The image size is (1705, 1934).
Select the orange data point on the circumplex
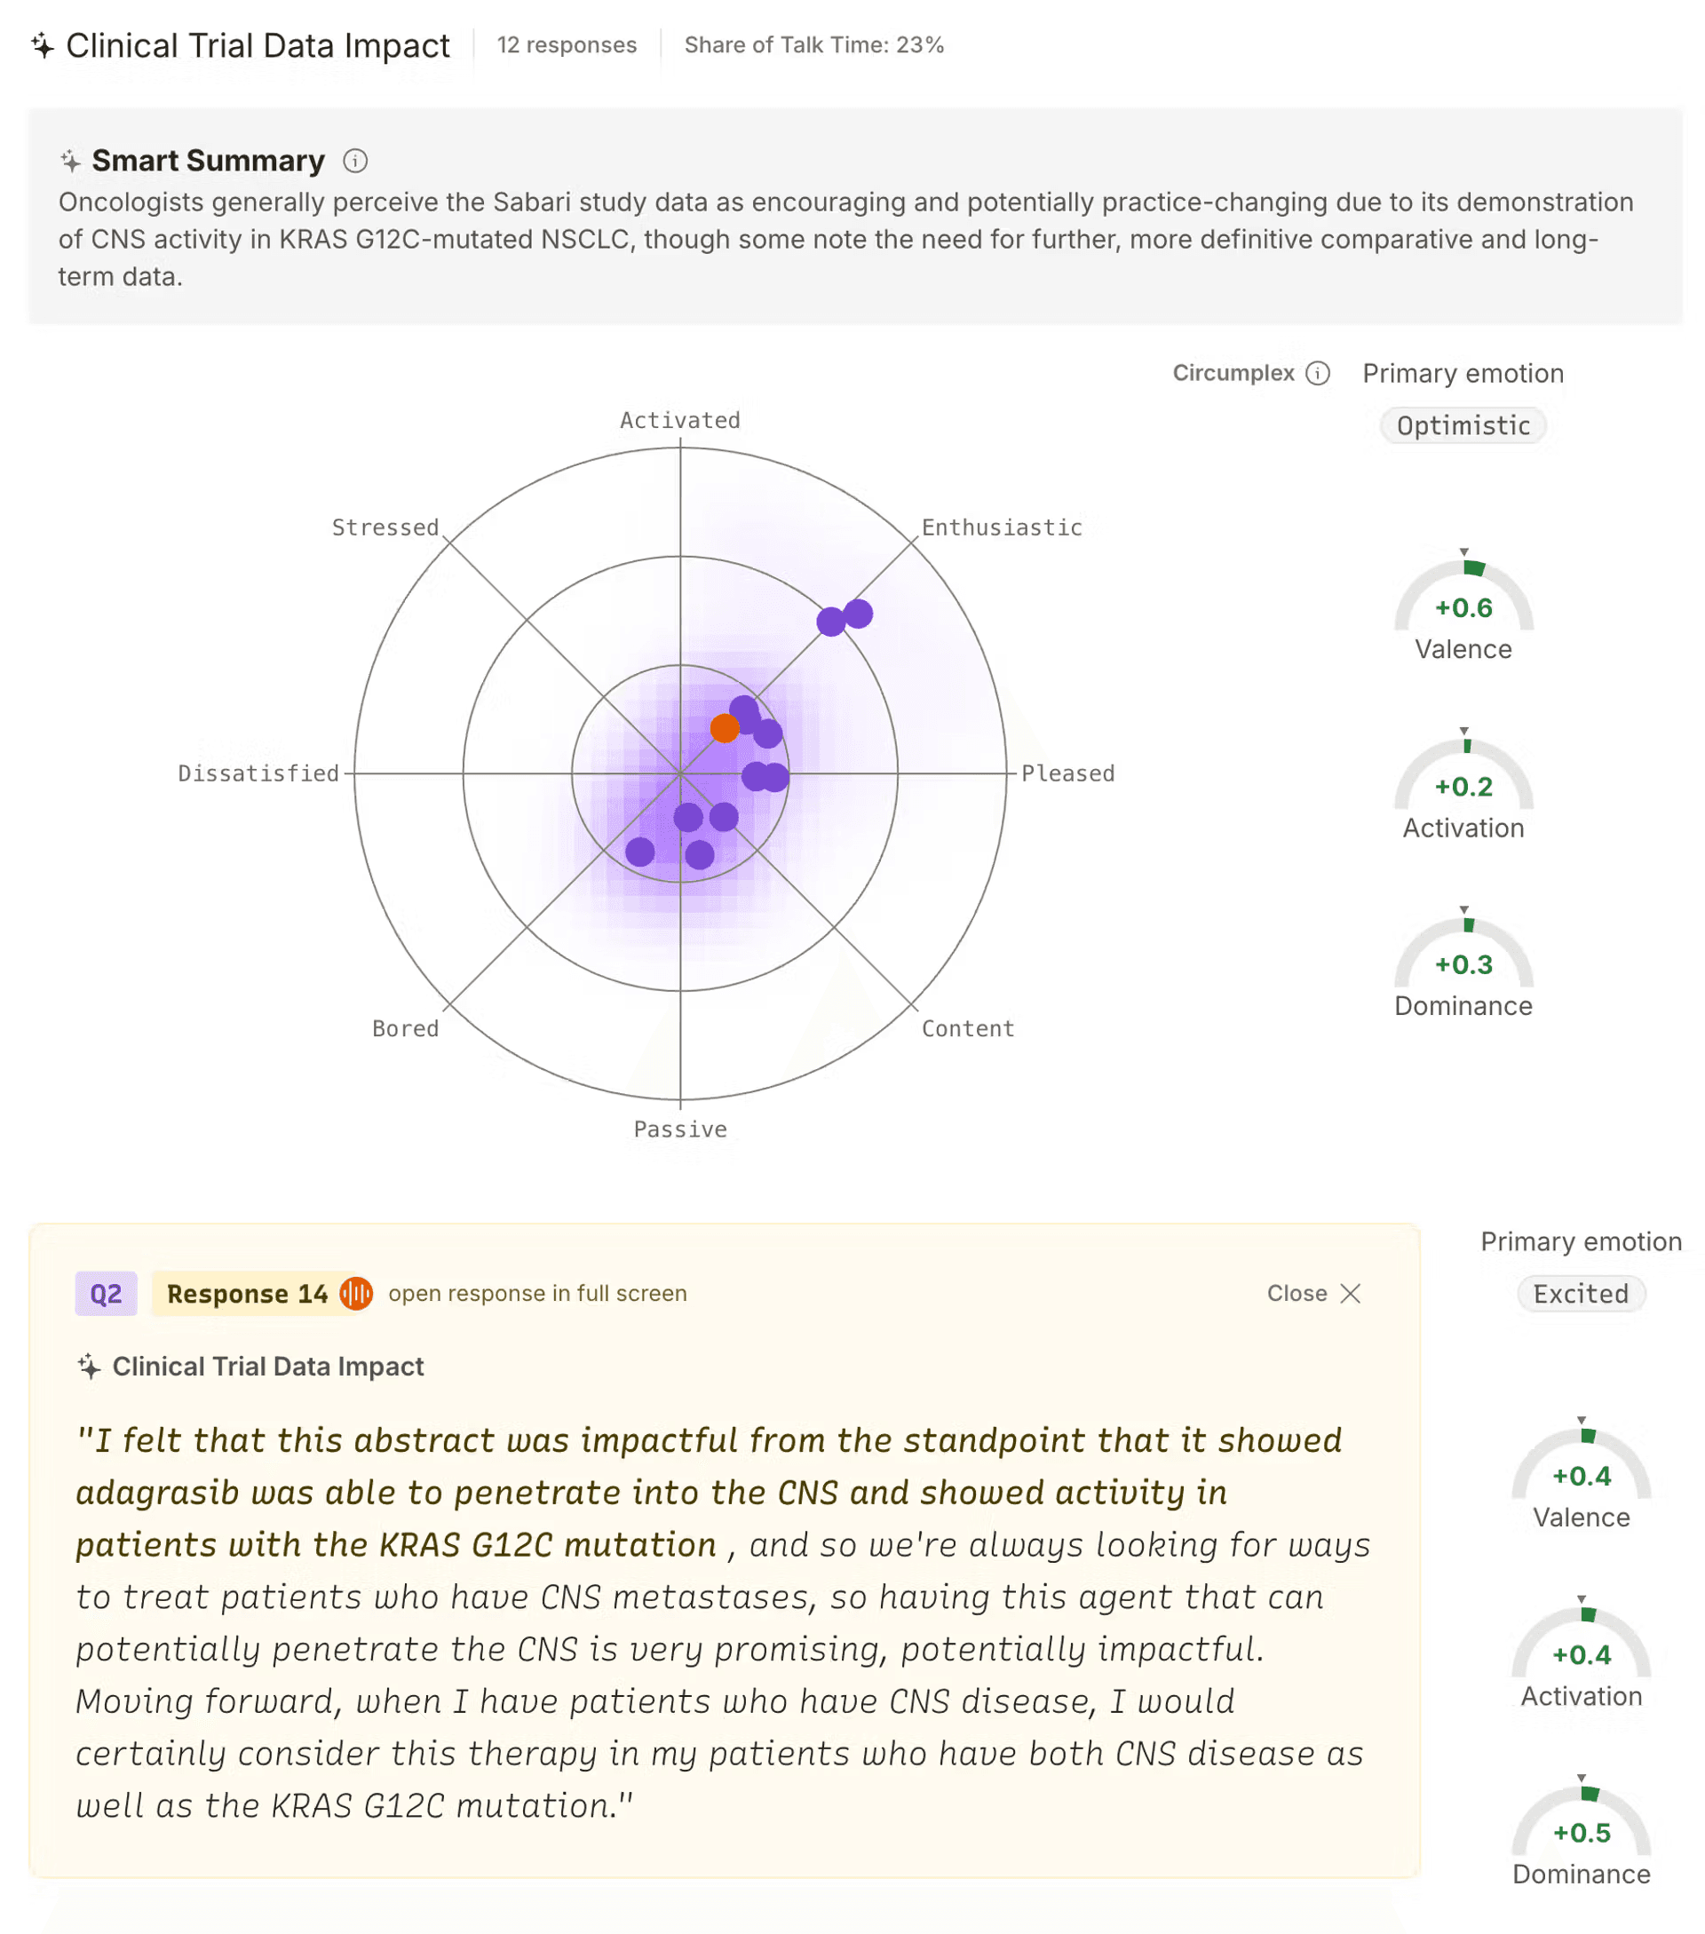point(726,728)
